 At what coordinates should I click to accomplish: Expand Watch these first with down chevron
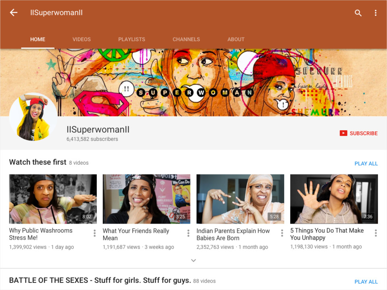[x=193, y=261]
